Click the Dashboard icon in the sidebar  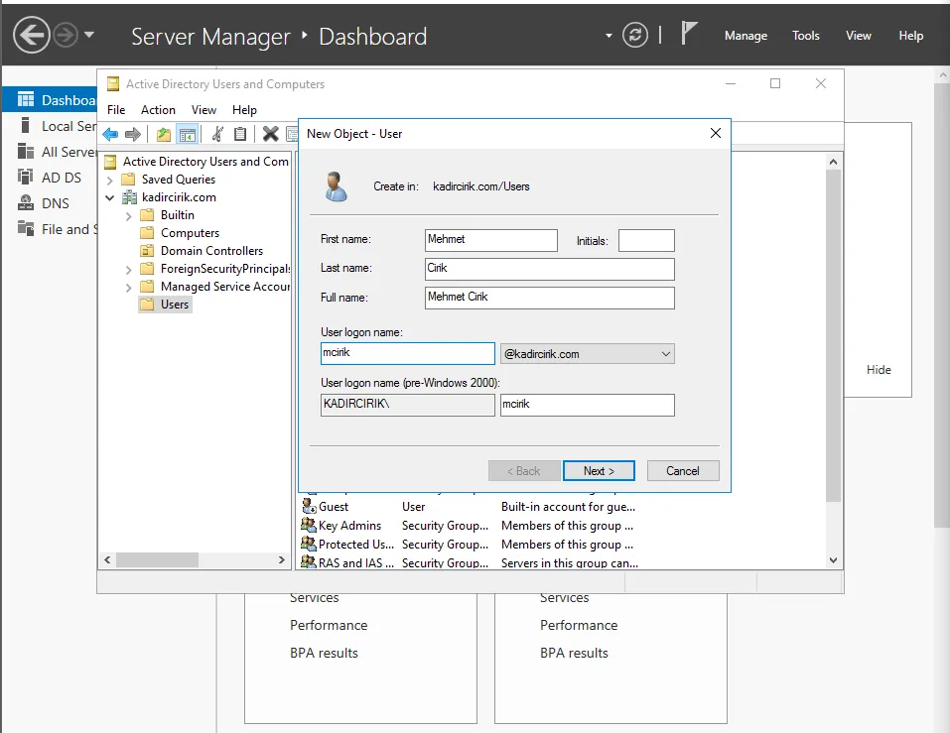pos(26,99)
